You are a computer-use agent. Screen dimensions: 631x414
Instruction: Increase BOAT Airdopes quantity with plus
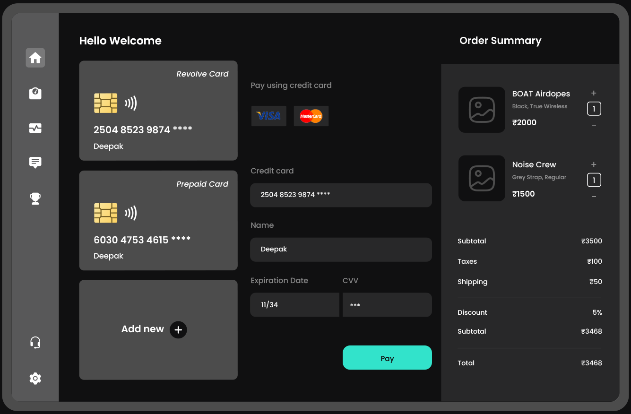(594, 93)
